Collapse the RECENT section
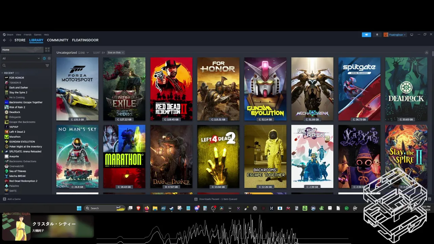 click(3, 73)
